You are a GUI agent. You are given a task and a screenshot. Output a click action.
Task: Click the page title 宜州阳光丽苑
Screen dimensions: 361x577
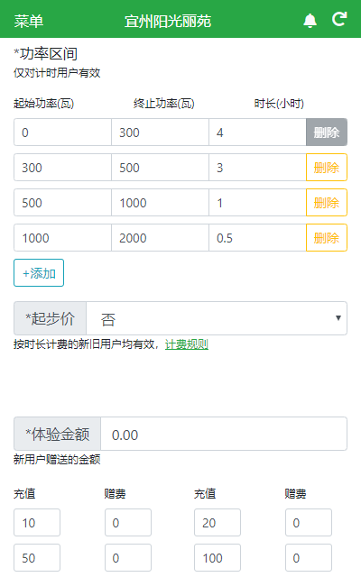pos(168,21)
